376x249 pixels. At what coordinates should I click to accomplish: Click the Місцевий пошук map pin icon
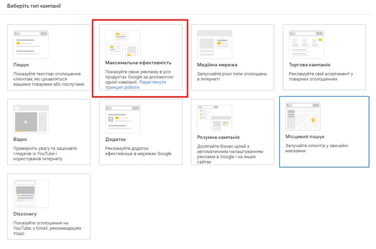coord(313,120)
